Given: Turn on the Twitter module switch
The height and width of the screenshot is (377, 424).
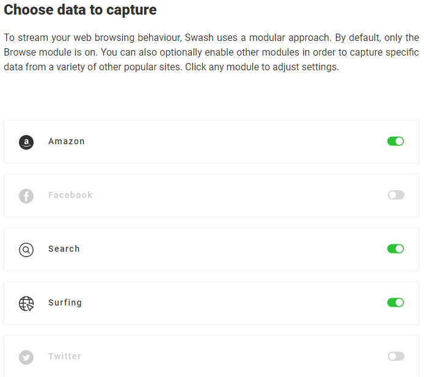Looking at the screenshot, I should coord(395,356).
